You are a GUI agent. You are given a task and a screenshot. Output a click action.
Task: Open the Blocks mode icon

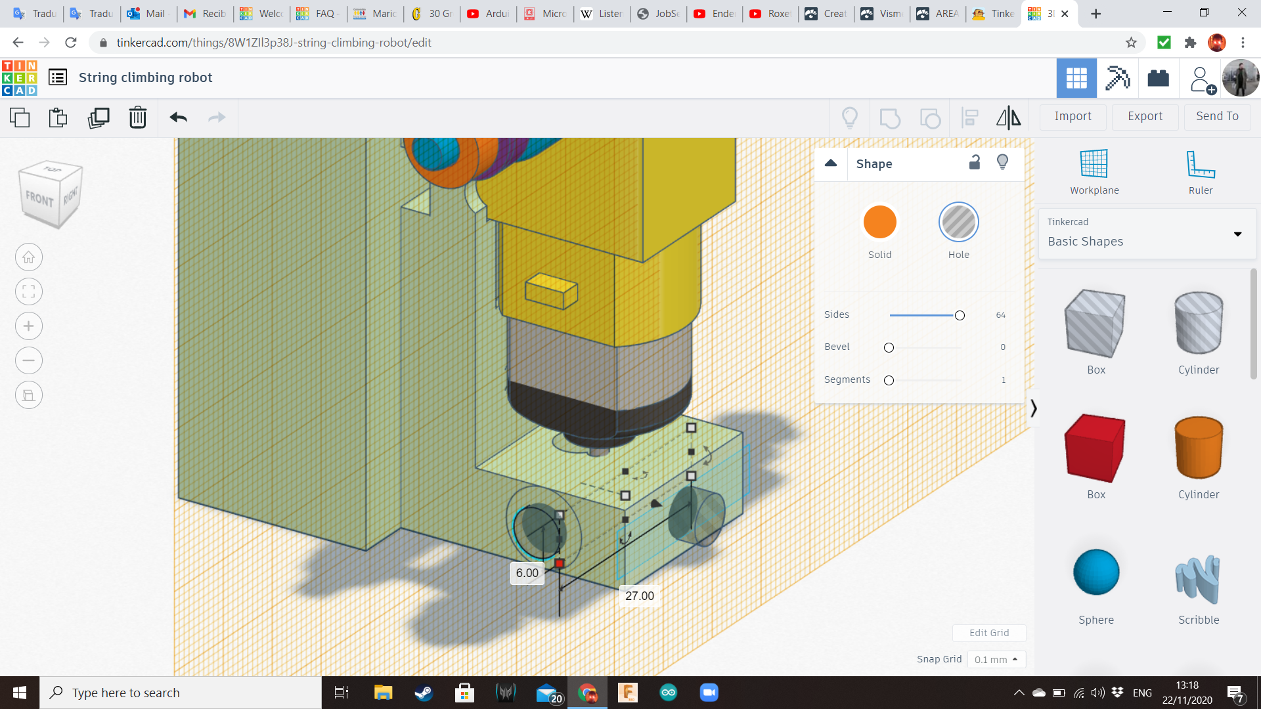tap(1117, 78)
